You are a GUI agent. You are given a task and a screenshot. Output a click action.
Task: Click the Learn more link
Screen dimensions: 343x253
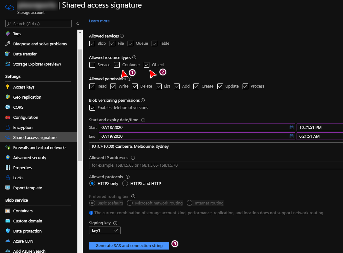coord(99,21)
